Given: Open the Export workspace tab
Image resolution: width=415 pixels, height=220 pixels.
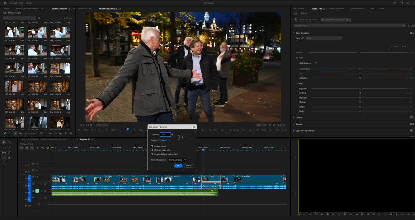Looking at the screenshot, I should (x=28, y=3).
